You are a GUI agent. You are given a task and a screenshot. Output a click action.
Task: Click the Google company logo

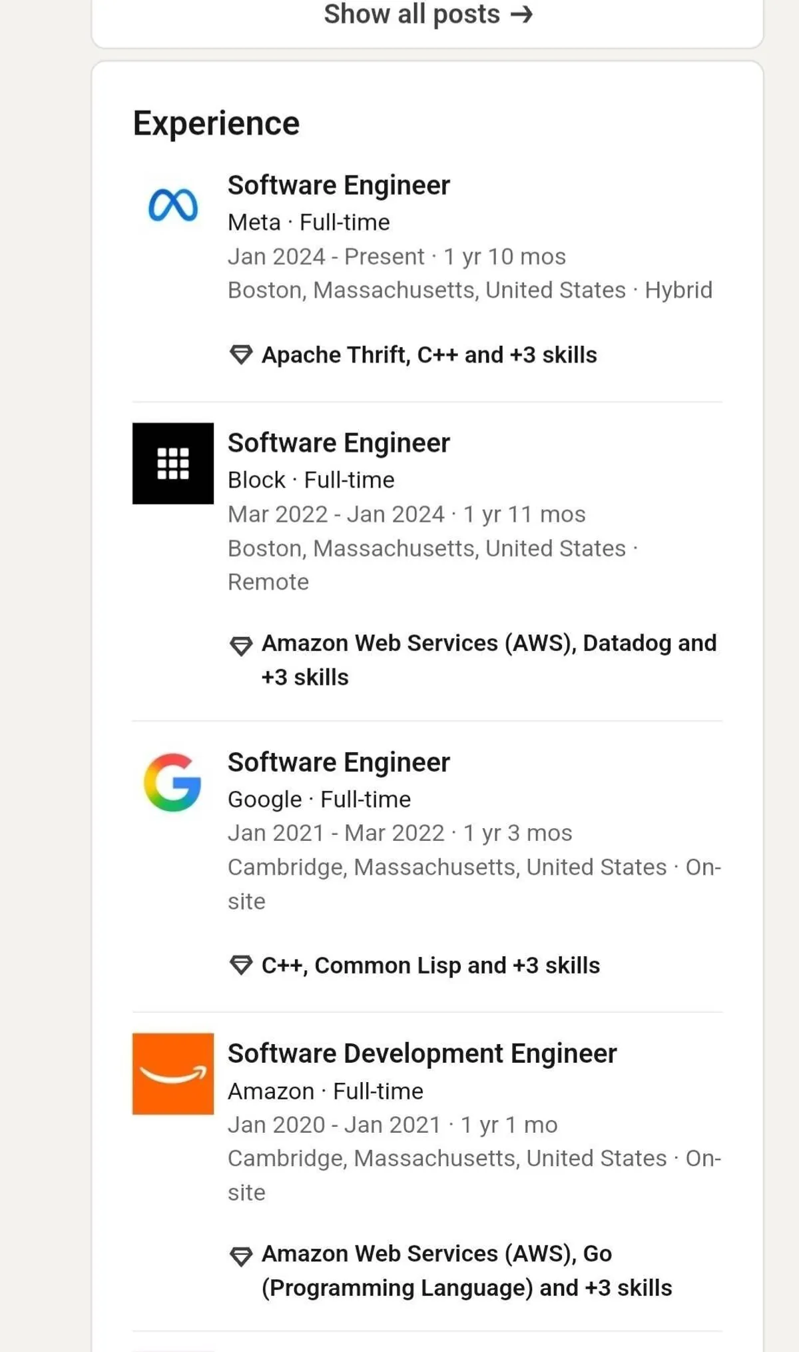pos(172,782)
